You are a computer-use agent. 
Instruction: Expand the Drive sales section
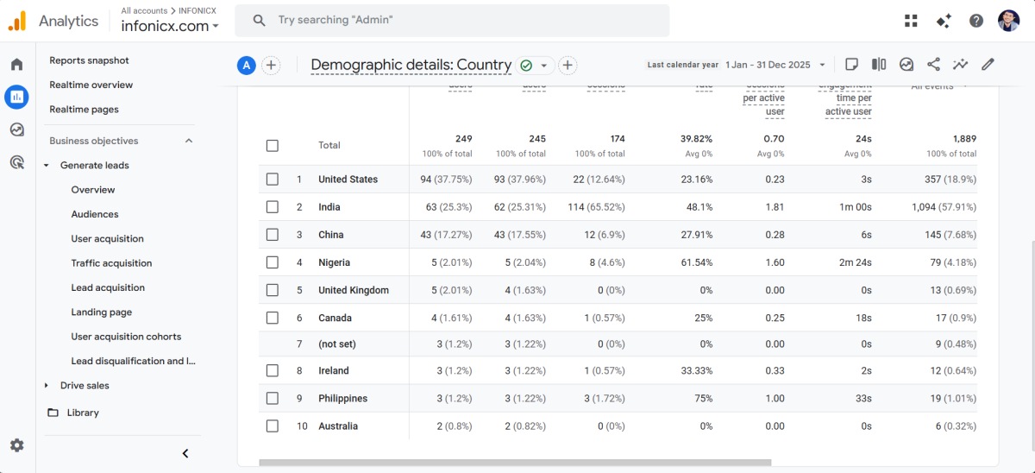47,386
